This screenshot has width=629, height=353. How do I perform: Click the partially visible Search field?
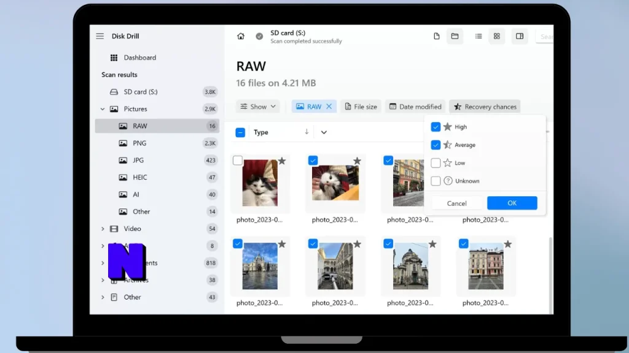[545, 36]
